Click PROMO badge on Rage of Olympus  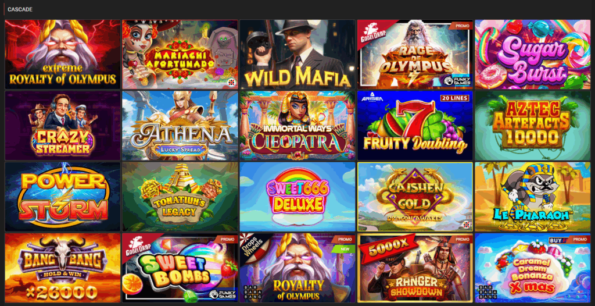(x=460, y=26)
